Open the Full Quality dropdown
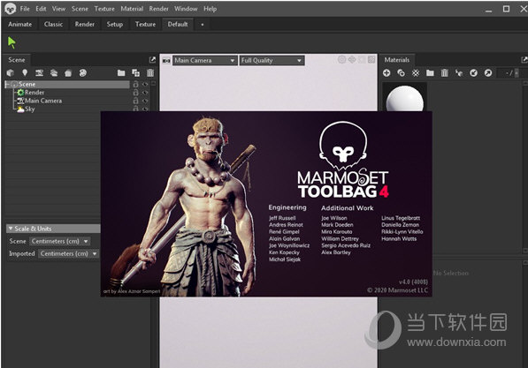 tap(272, 61)
